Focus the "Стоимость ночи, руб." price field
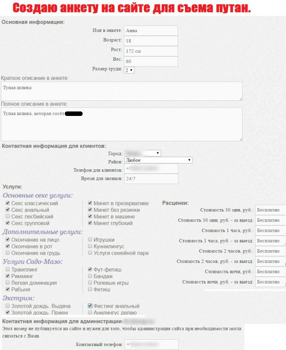Viewport: 286px width, 350px height. pos(270,272)
